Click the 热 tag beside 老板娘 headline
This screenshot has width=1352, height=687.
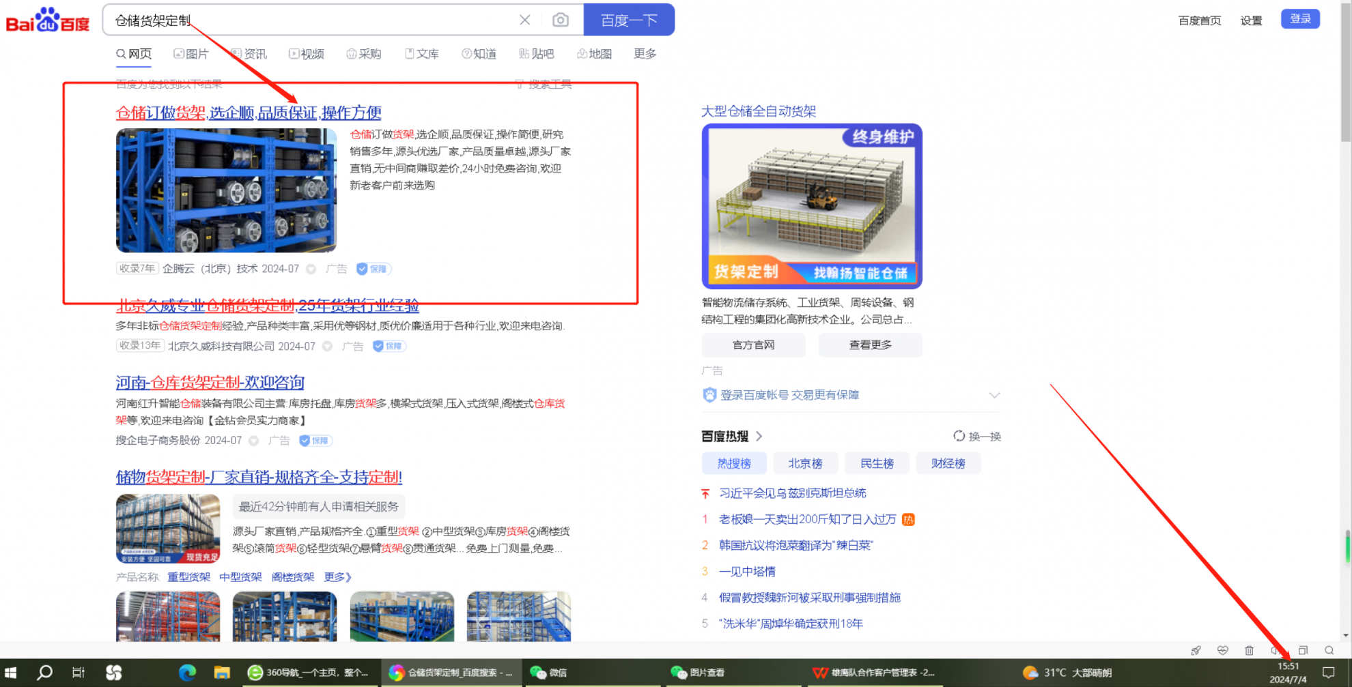tap(908, 520)
